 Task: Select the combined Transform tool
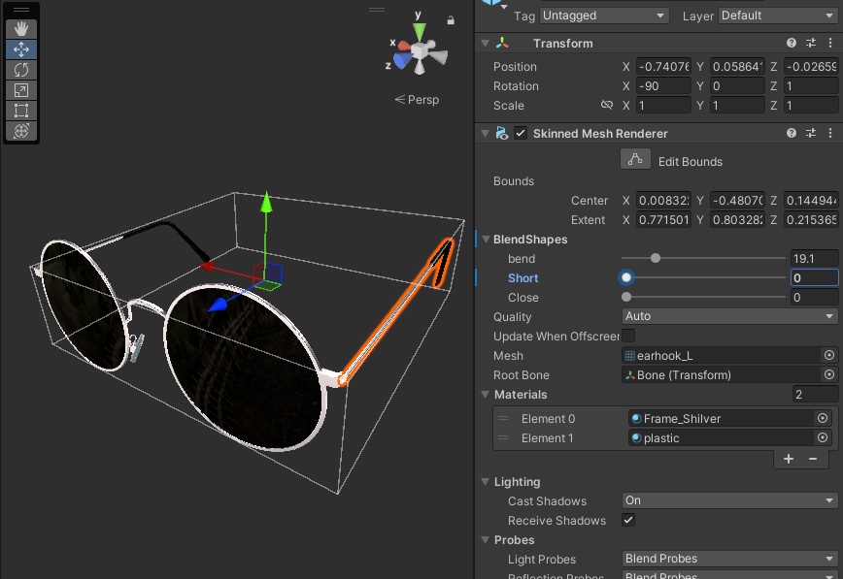tap(21, 131)
